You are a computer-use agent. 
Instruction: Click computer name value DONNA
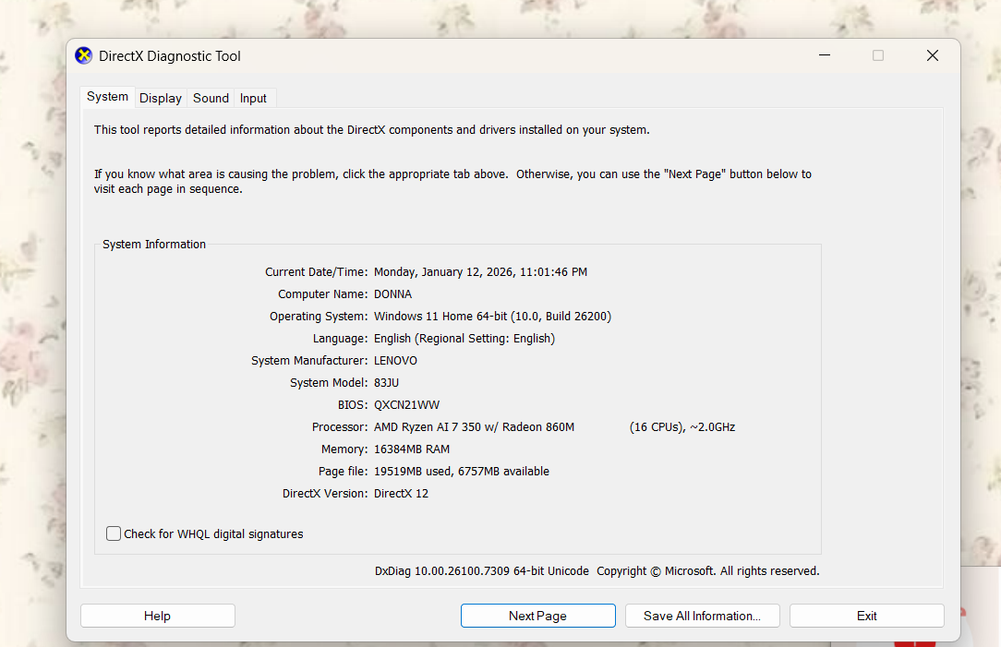tap(392, 294)
